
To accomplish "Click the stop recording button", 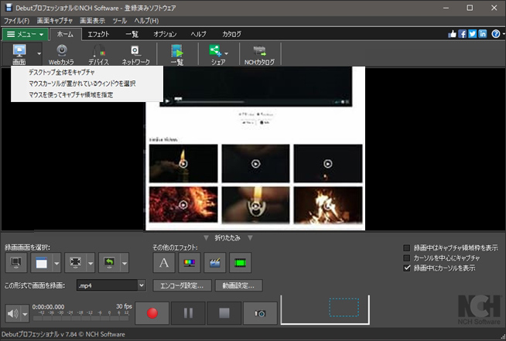I will coord(224,313).
